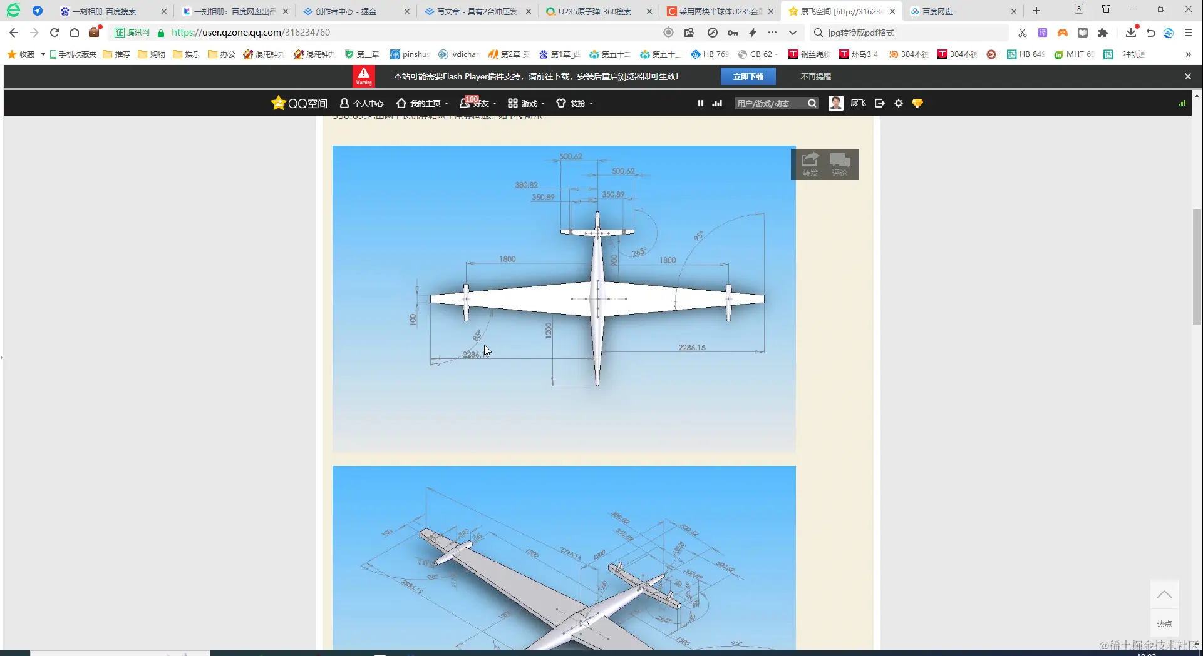Open Downloads with the red notification badge
This screenshot has width=1203, height=656.
click(x=1131, y=33)
